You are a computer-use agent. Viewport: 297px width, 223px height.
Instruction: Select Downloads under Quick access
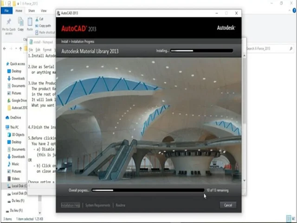point(16,79)
